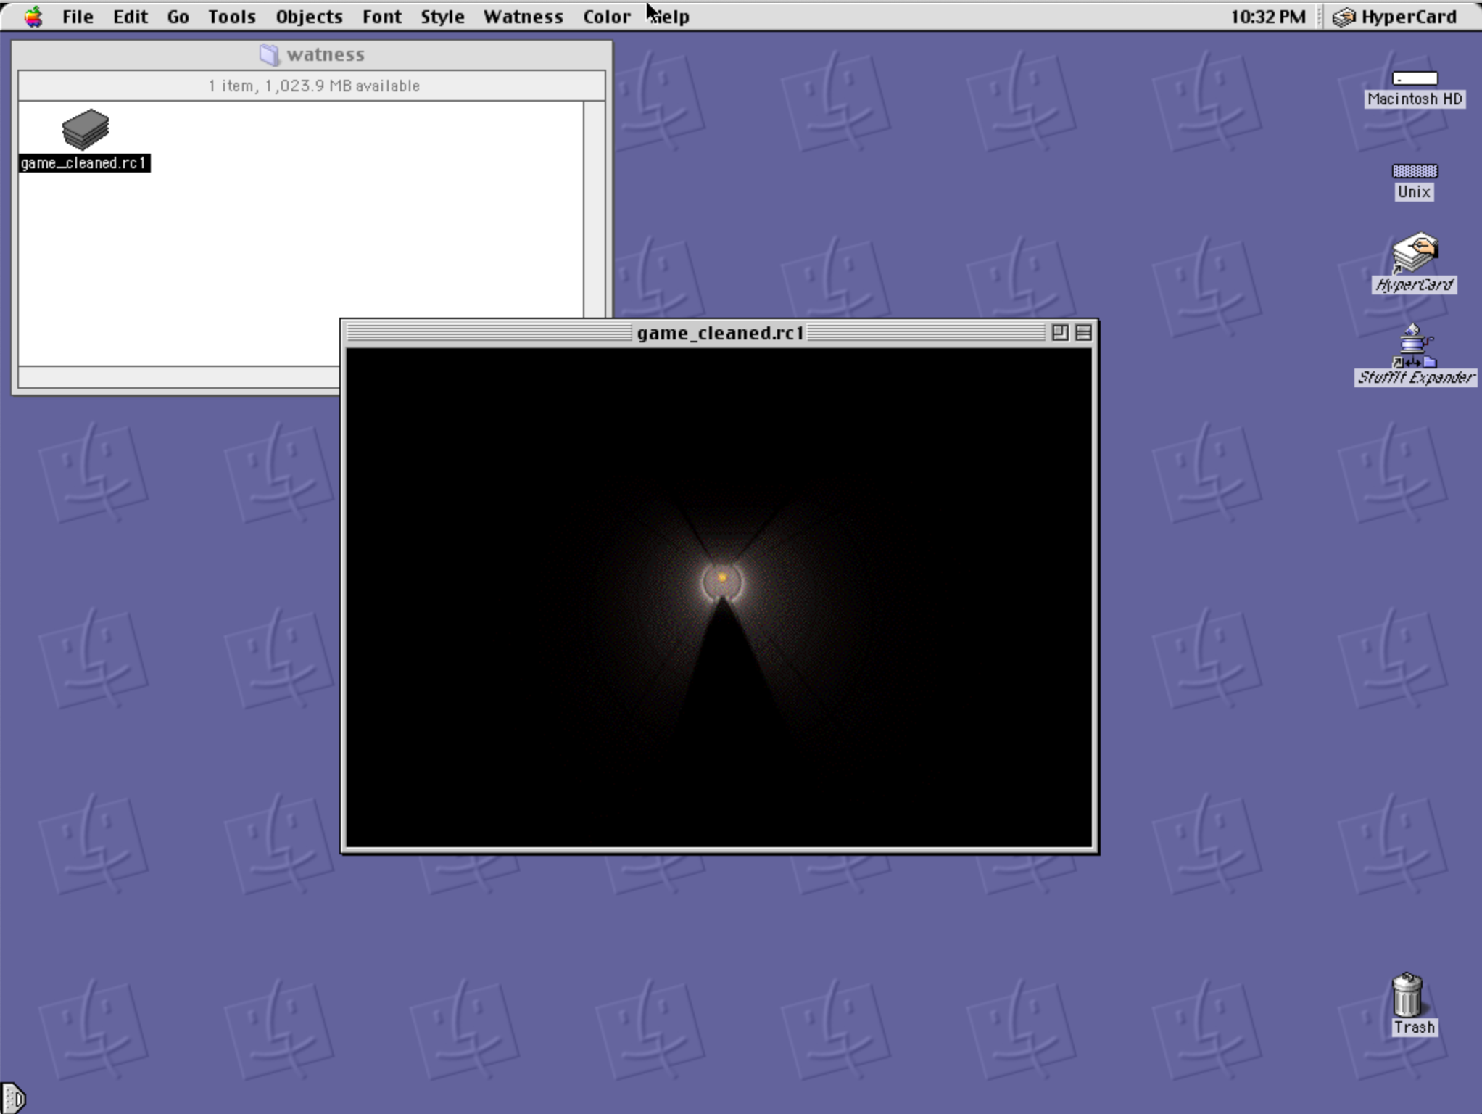1482x1114 pixels.
Task: Open the Watness menu
Action: tap(523, 17)
